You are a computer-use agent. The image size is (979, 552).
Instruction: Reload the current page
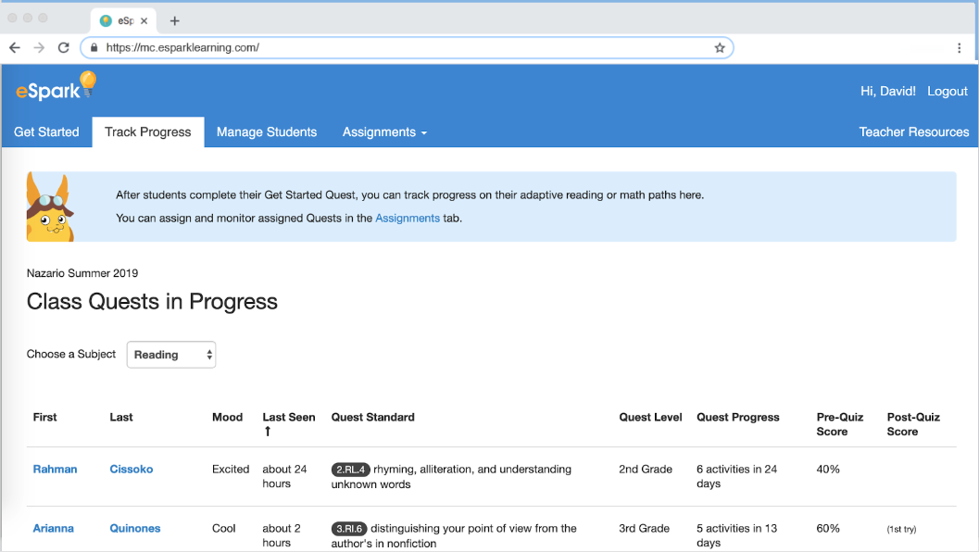(x=63, y=46)
